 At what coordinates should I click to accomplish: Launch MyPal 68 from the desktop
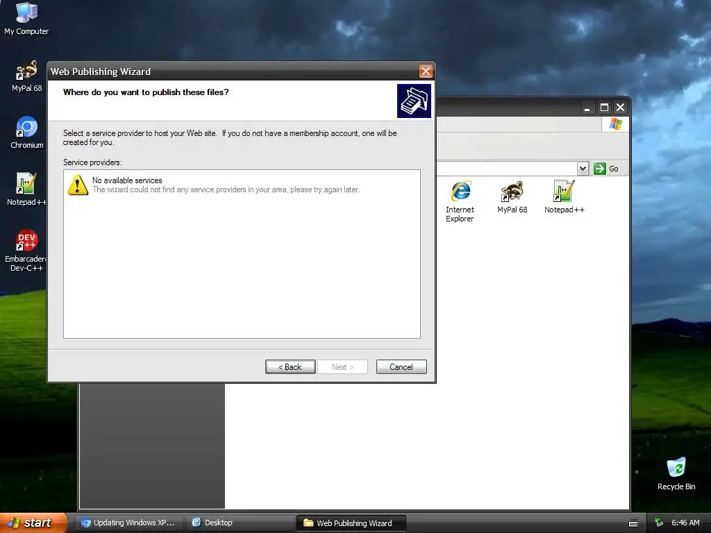click(26, 76)
